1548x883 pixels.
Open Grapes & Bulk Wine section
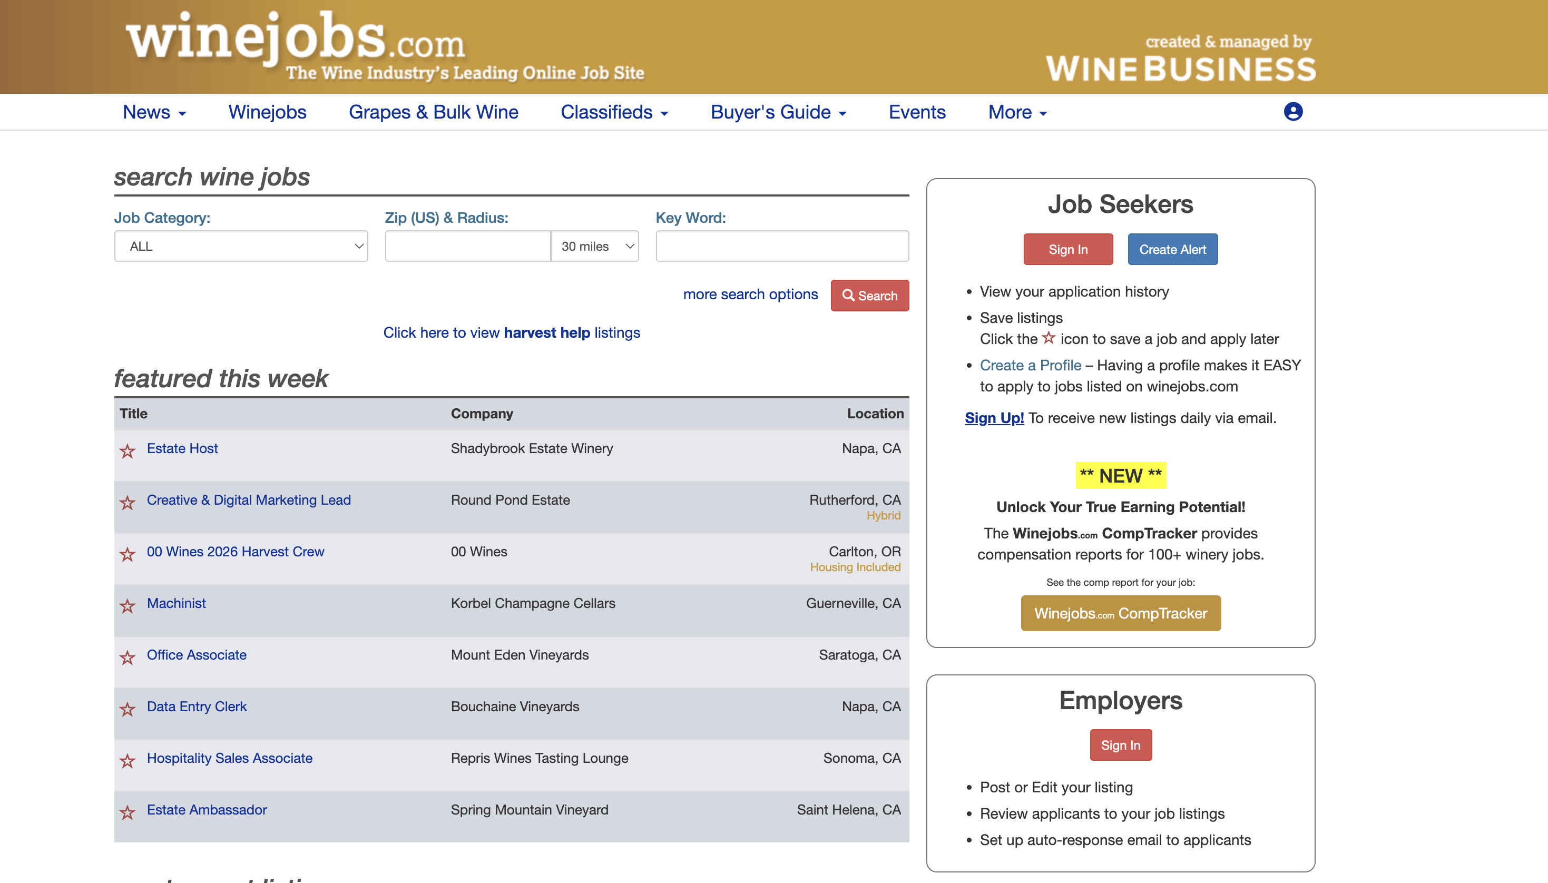tap(434, 112)
